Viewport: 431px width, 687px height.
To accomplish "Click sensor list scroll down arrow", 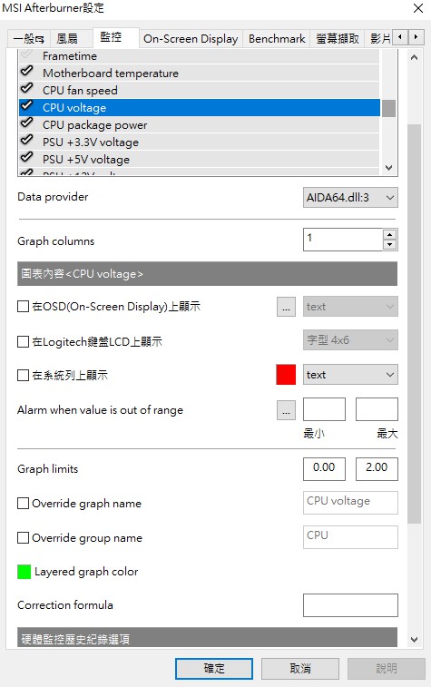I will 388,167.
